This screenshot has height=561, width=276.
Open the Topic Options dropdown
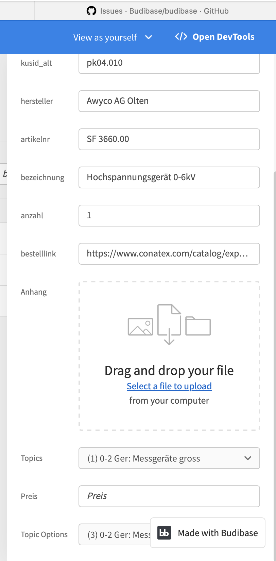point(115,534)
